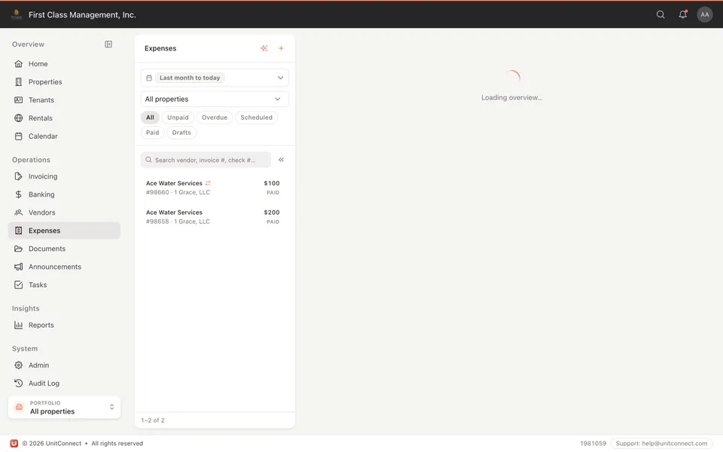The height and width of the screenshot is (452, 723).
Task: Click the Rentals globe icon
Action: coord(18,118)
